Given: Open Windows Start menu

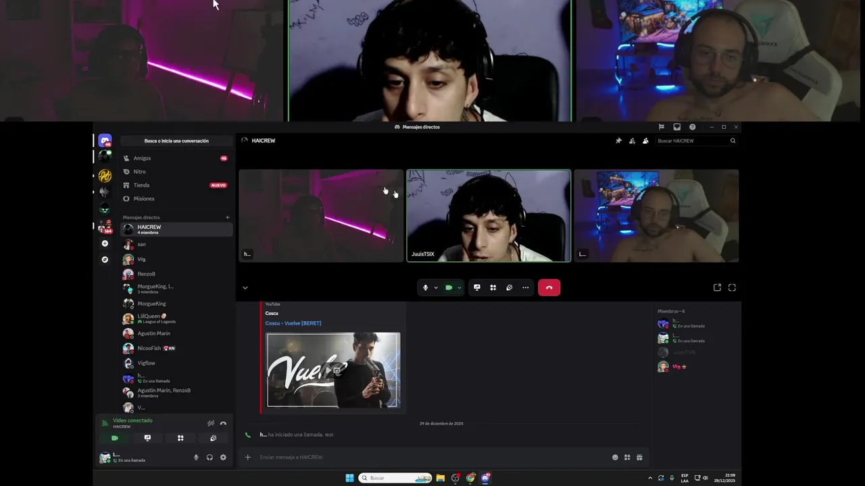Looking at the screenshot, I should click(349, 478).
